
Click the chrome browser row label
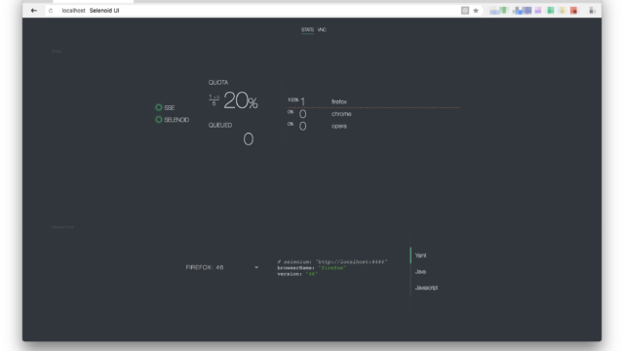341,114
